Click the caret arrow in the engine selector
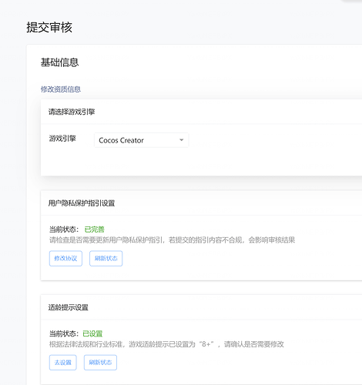The width and height of the screenshot is (362, 385). [x=182, y=140]
